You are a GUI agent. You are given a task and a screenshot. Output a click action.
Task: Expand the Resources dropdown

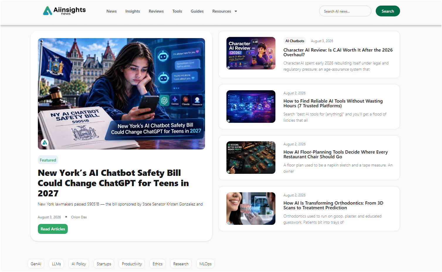(x=225, y=11)
